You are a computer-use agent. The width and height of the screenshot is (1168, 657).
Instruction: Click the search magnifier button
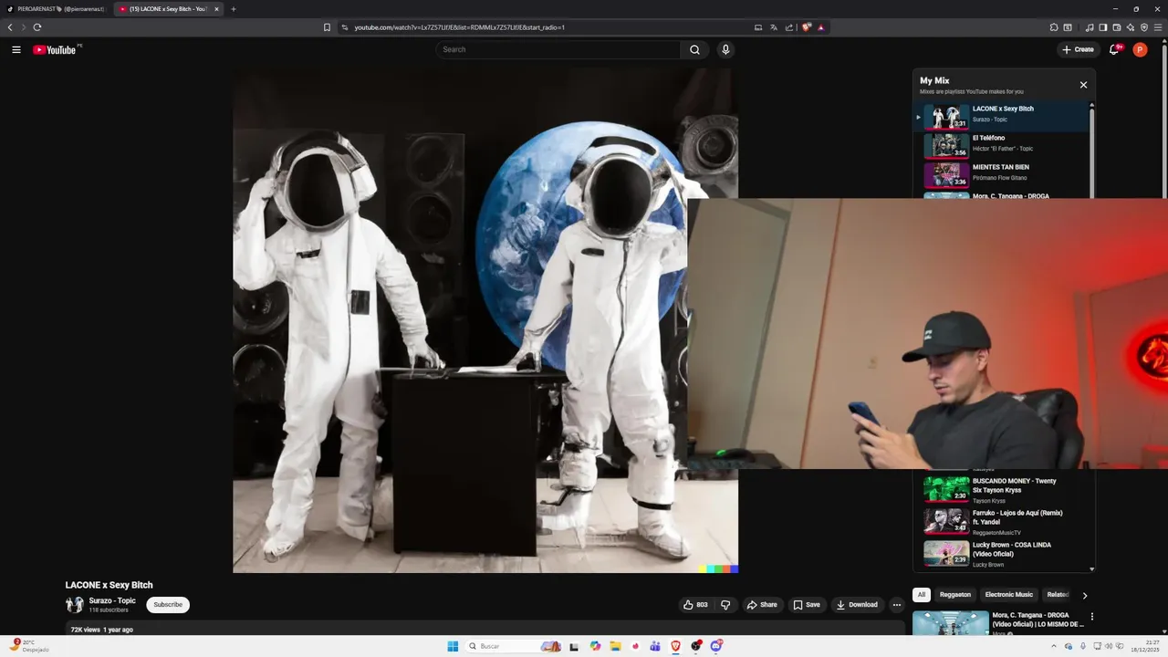click(694, 49)
